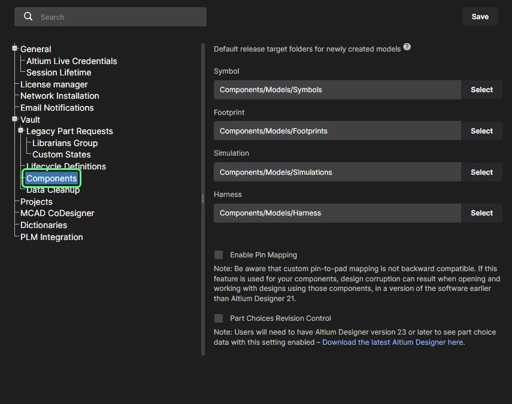Toggle Part Choices Revision Control checkbox
The height and width of the screenshot is (404, 512).
219,318
